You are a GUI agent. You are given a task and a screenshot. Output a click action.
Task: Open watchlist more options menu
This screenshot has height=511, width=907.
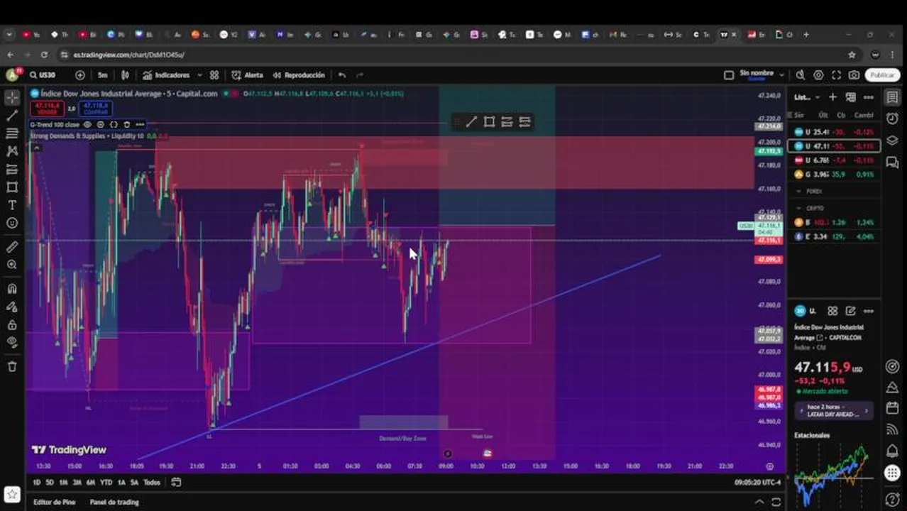pyautogui.click(x=868, y=97)
